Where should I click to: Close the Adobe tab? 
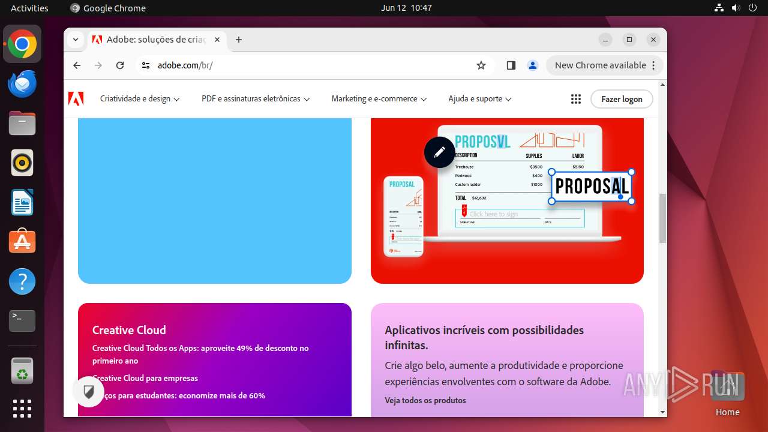[x=217, y=40]
